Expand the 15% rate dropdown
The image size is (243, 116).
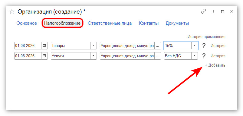pos(195,46)
